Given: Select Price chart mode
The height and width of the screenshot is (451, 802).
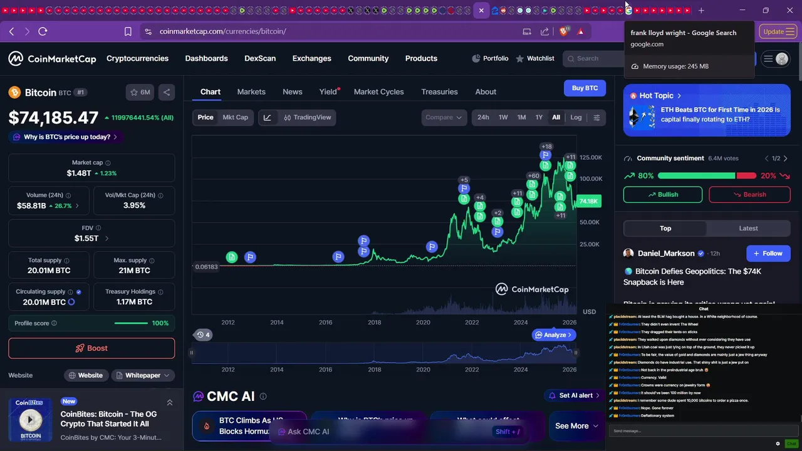Looking at the screenshot, I should 206,118.
